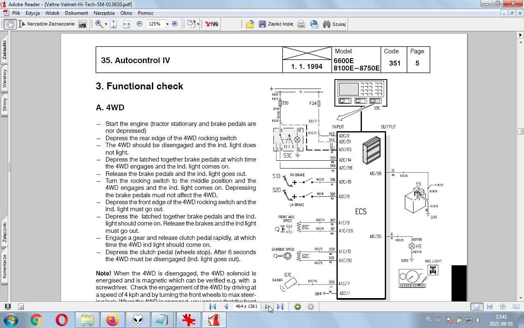This screenshot has height=328, width=524.
Task: Open the Okno menu
Action: point(126,13)
